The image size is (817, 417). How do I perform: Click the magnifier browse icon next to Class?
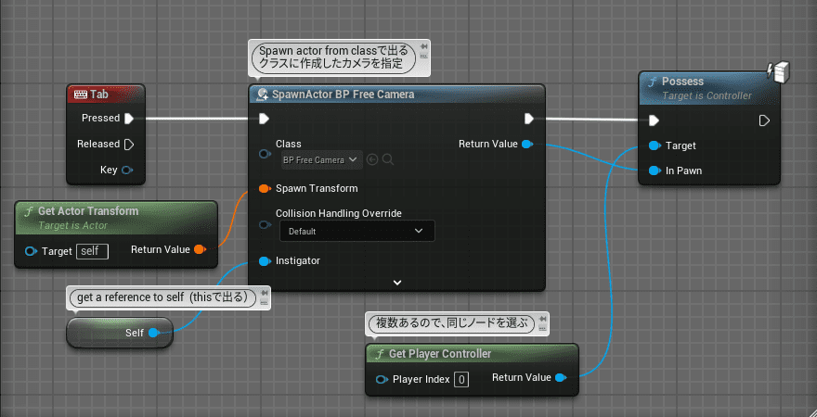[x=388, y=159]
